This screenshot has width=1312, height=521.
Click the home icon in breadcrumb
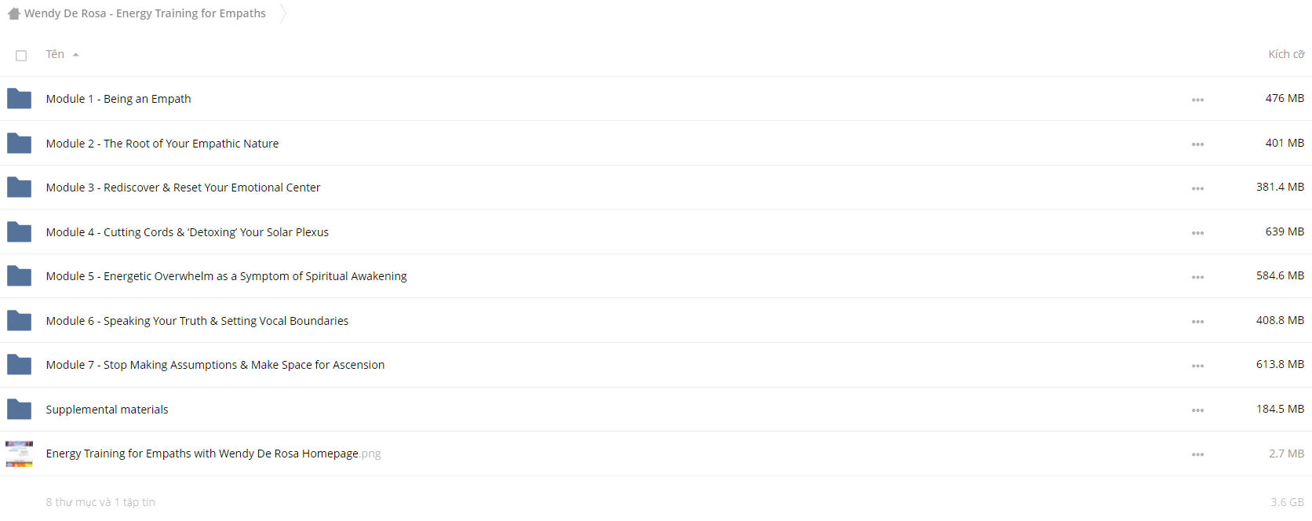13,13
